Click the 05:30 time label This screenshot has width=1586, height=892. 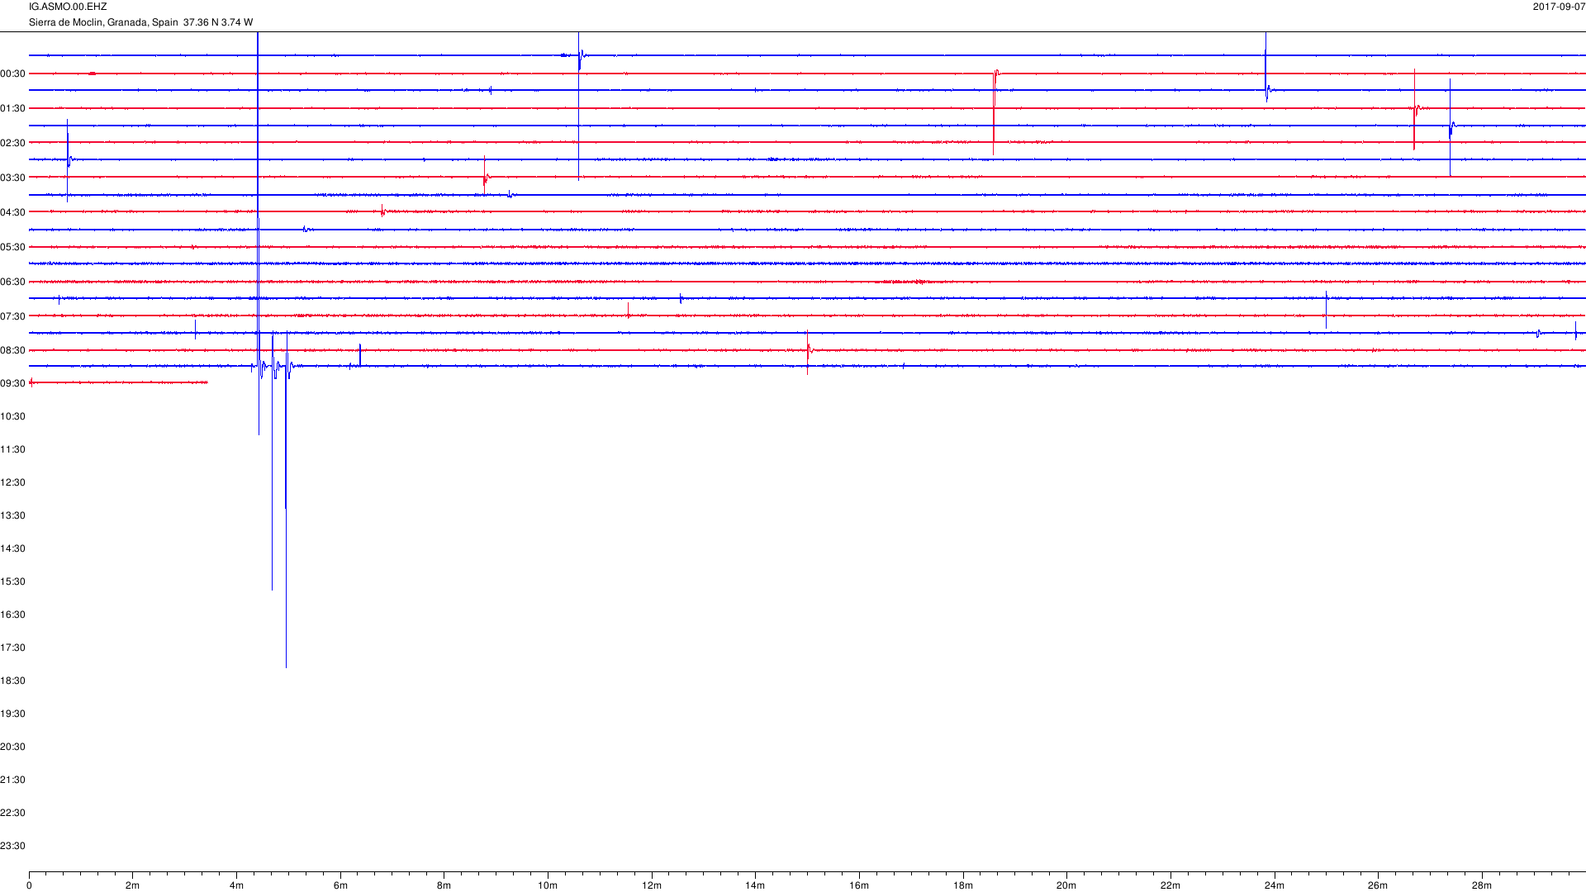click(13, 248)
